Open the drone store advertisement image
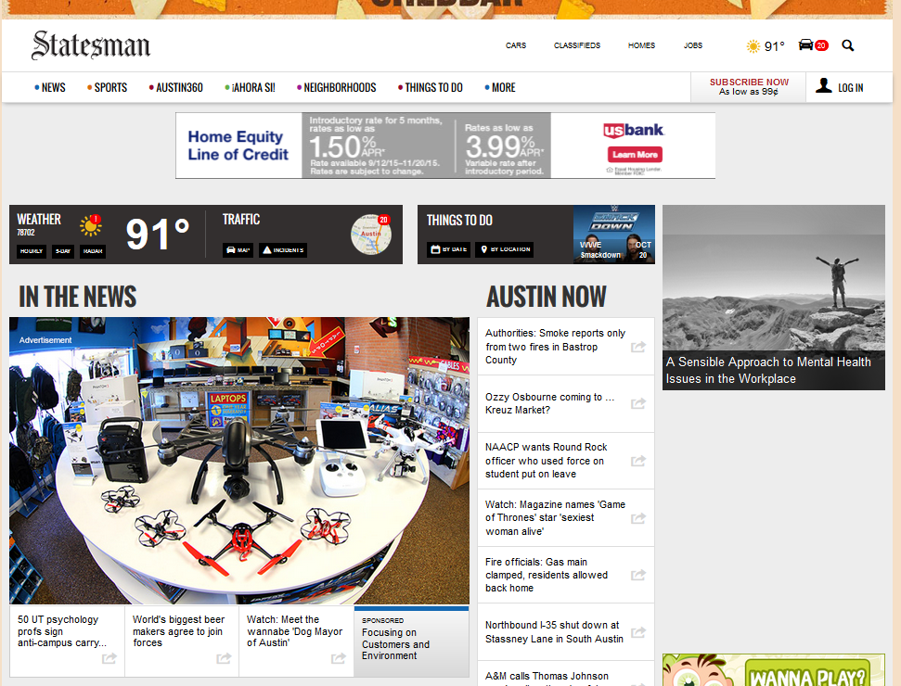 click(239, 461)
